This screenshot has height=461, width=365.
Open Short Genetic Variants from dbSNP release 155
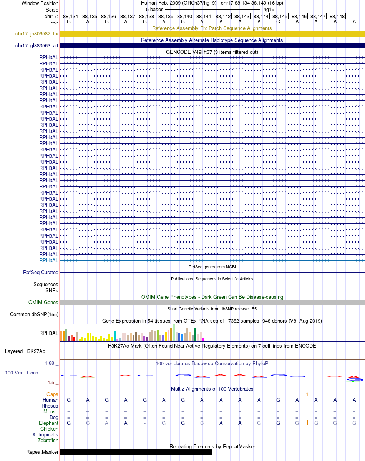[x=212, y=309]
